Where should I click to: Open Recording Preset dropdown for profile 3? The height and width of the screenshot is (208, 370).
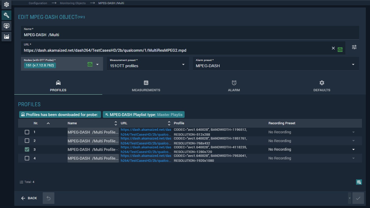coord(353,149)
